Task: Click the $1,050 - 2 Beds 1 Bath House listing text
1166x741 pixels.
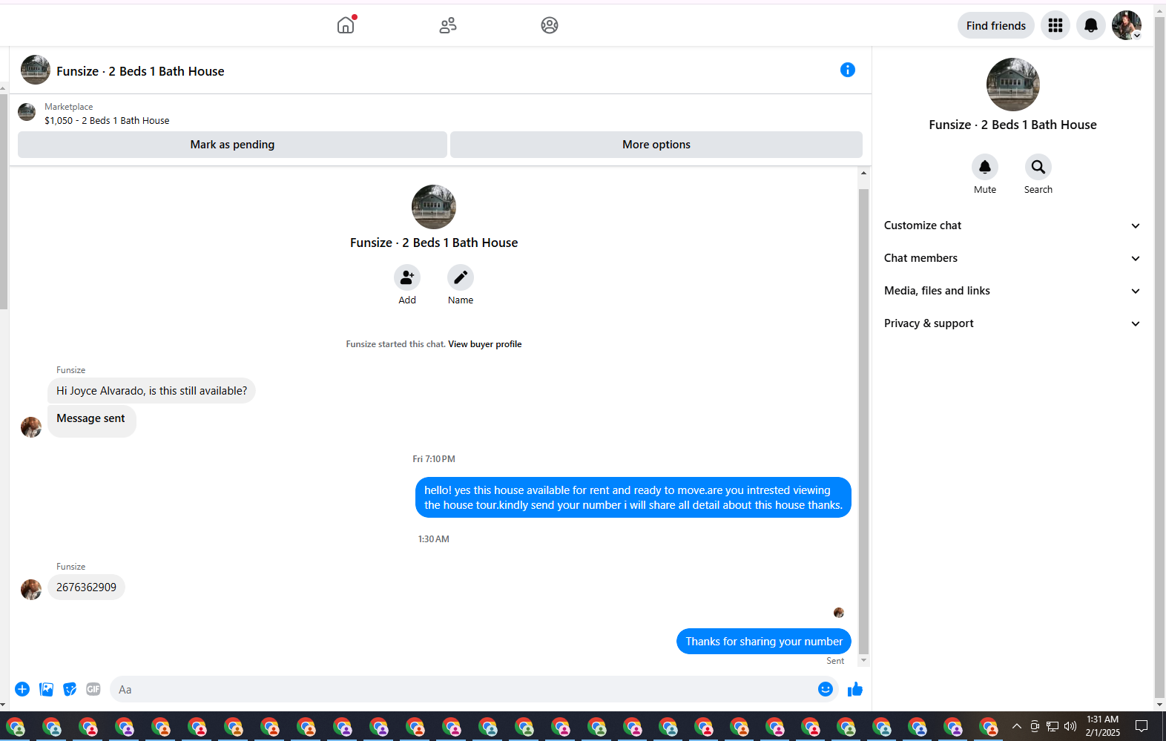Action: click(x=107, y=120)
